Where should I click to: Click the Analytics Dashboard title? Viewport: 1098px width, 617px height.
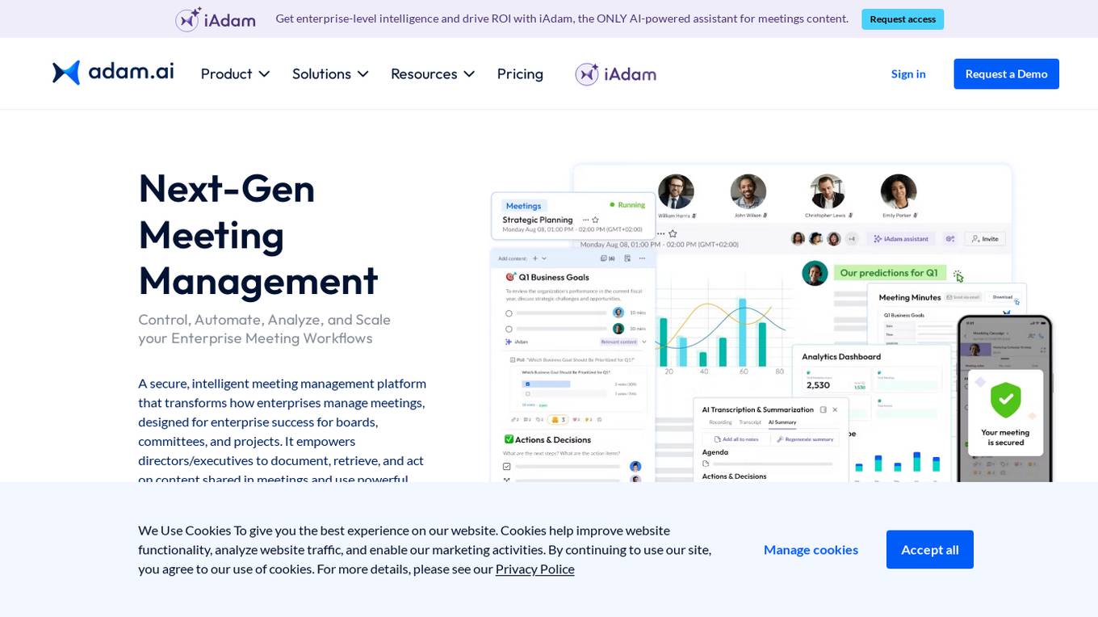pos(841,357)
